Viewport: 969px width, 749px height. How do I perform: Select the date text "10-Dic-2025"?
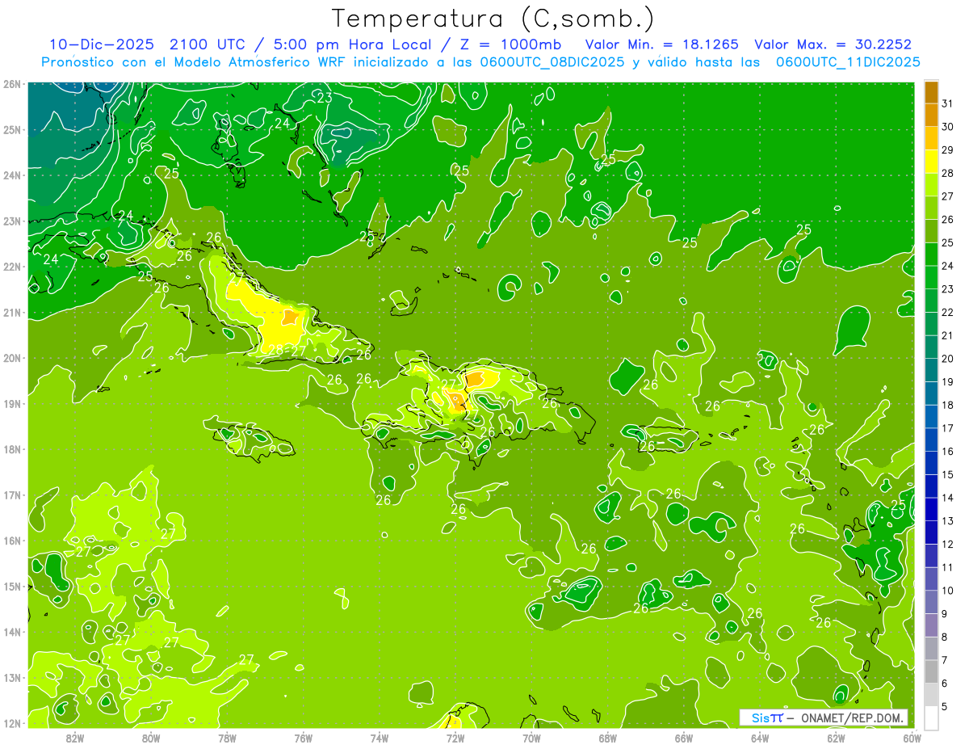click(101, 44)
